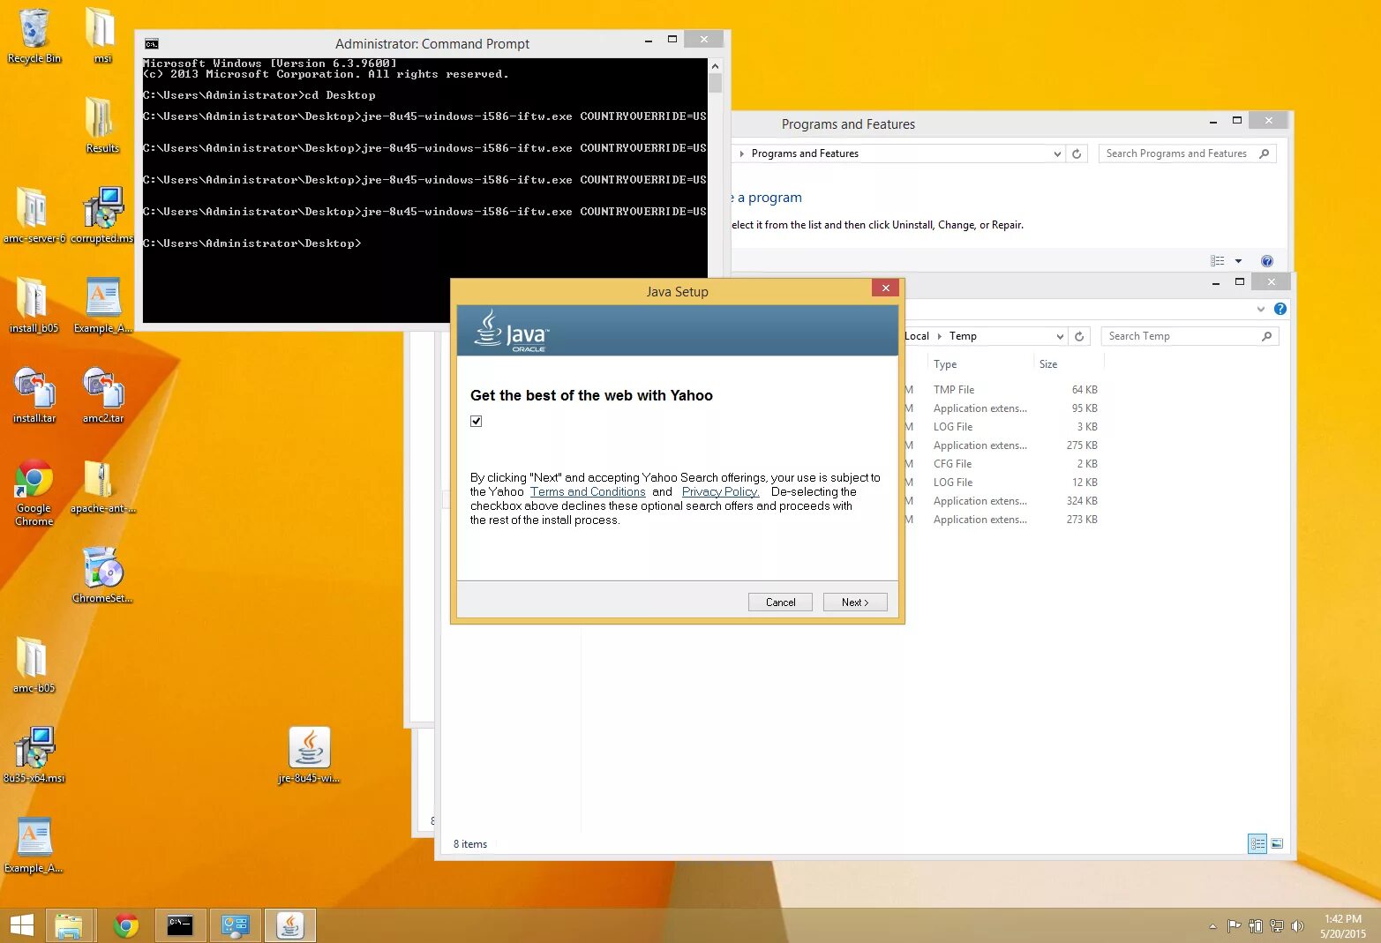Maximize the Command Prompt window

click(672, 40)
